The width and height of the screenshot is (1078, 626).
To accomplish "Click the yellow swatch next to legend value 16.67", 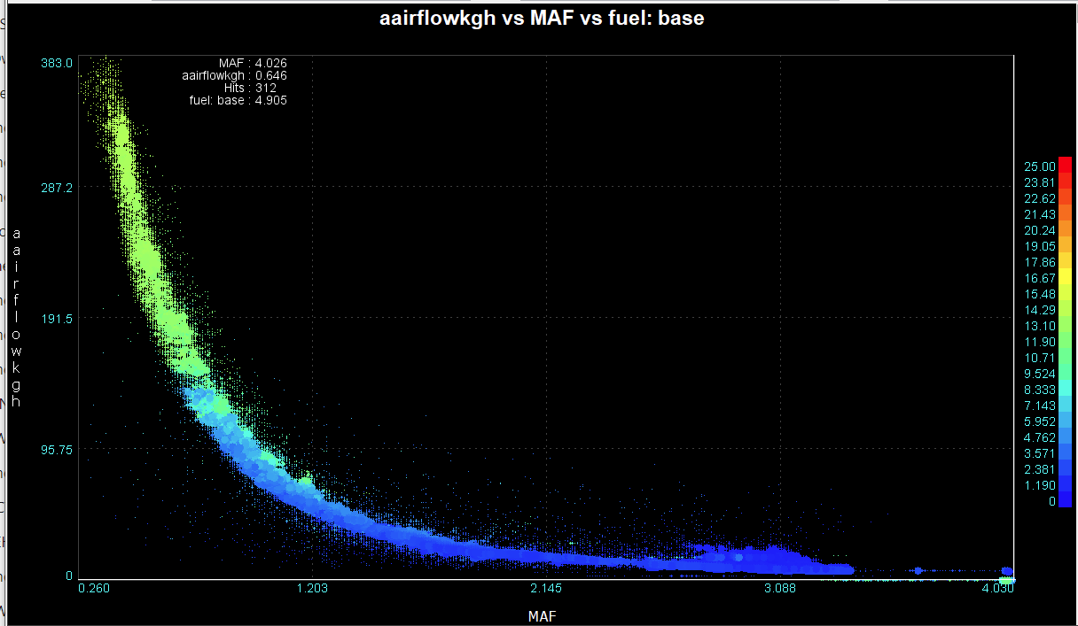I will (x=1065, y=277).
